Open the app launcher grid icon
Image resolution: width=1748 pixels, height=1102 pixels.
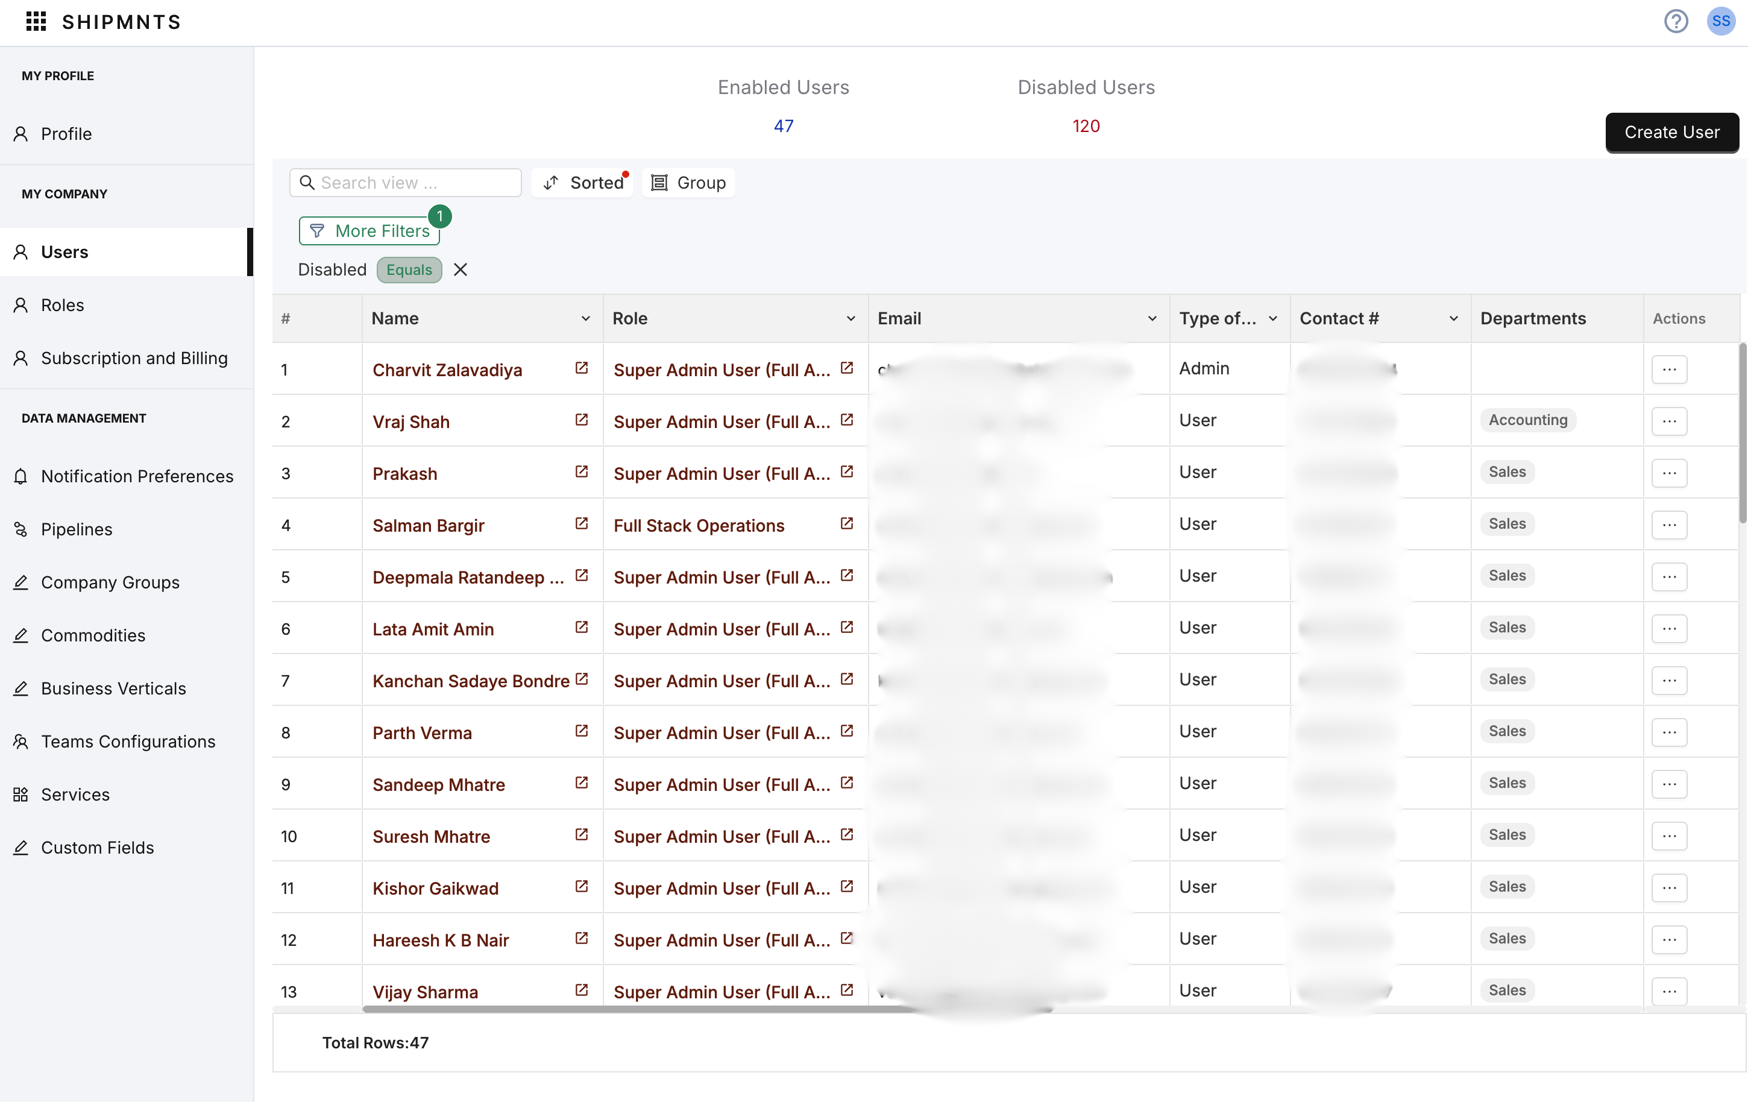[x=36, y=22]
